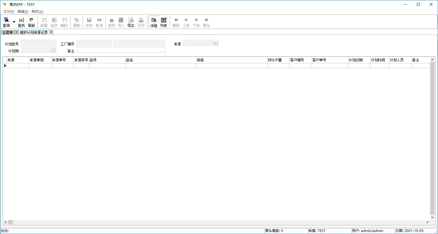Switch to the 主菜单 tab

pyautogui.click(x=8, y=32)
